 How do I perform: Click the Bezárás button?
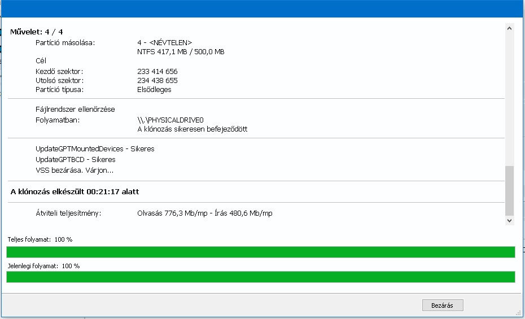[x=443, y=305]
